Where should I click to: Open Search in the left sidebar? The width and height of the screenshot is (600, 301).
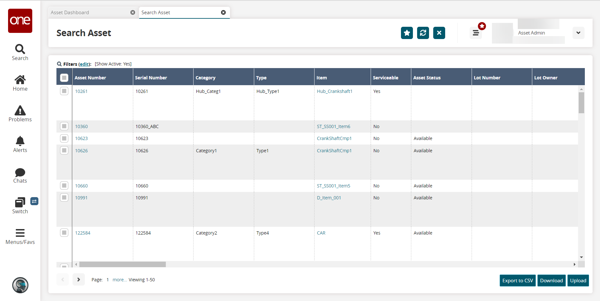pyautogui.click(x=20, y=52)
